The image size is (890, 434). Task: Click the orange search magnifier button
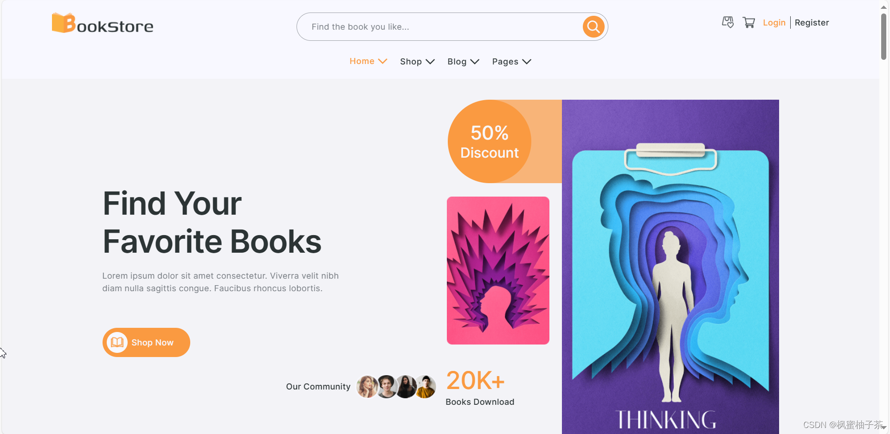tap(593, 27)
